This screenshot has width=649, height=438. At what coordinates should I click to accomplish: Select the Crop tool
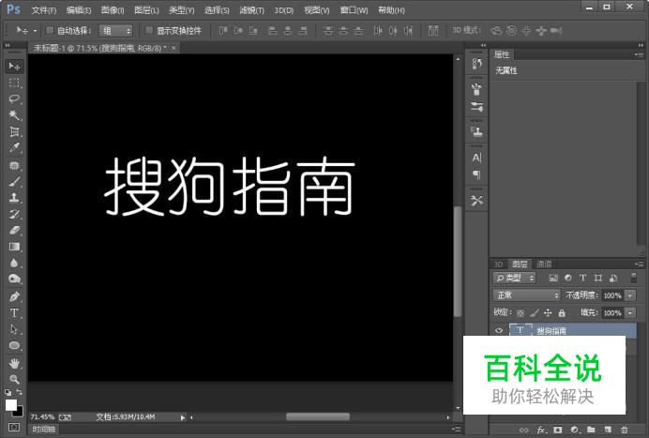click(x=14, y=131)
